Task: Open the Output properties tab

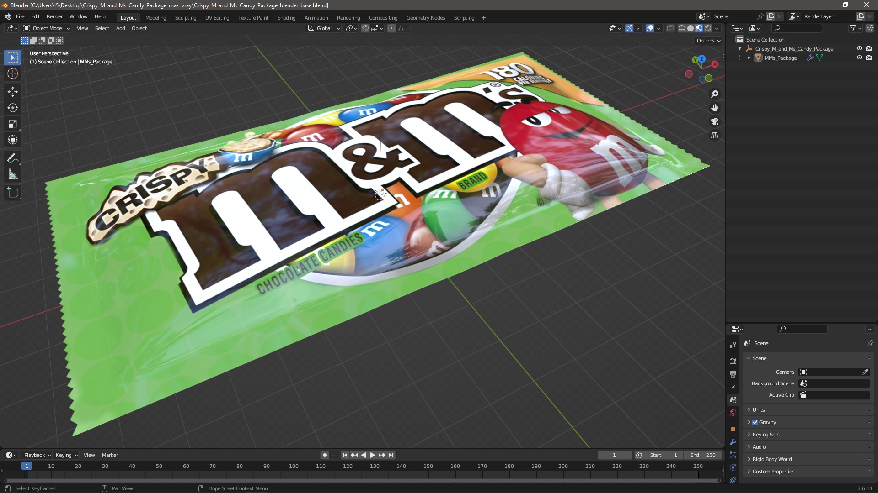Action: (733, 374)
